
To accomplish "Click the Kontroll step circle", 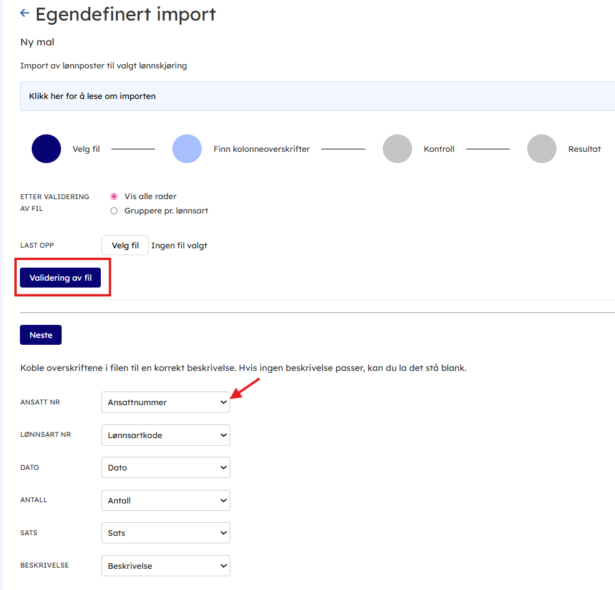I will tap(397, 149).
